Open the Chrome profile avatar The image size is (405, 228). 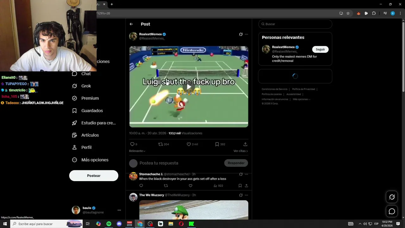click(x=393, y=13)
